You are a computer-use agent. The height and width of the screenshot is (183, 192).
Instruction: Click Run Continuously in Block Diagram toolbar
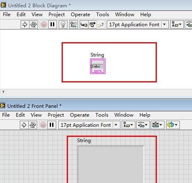pyautogui.click(x=34, y=24)
